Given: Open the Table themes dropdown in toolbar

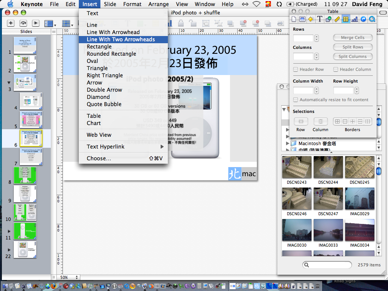Looking at the screenshot, I should pos(67,23).
